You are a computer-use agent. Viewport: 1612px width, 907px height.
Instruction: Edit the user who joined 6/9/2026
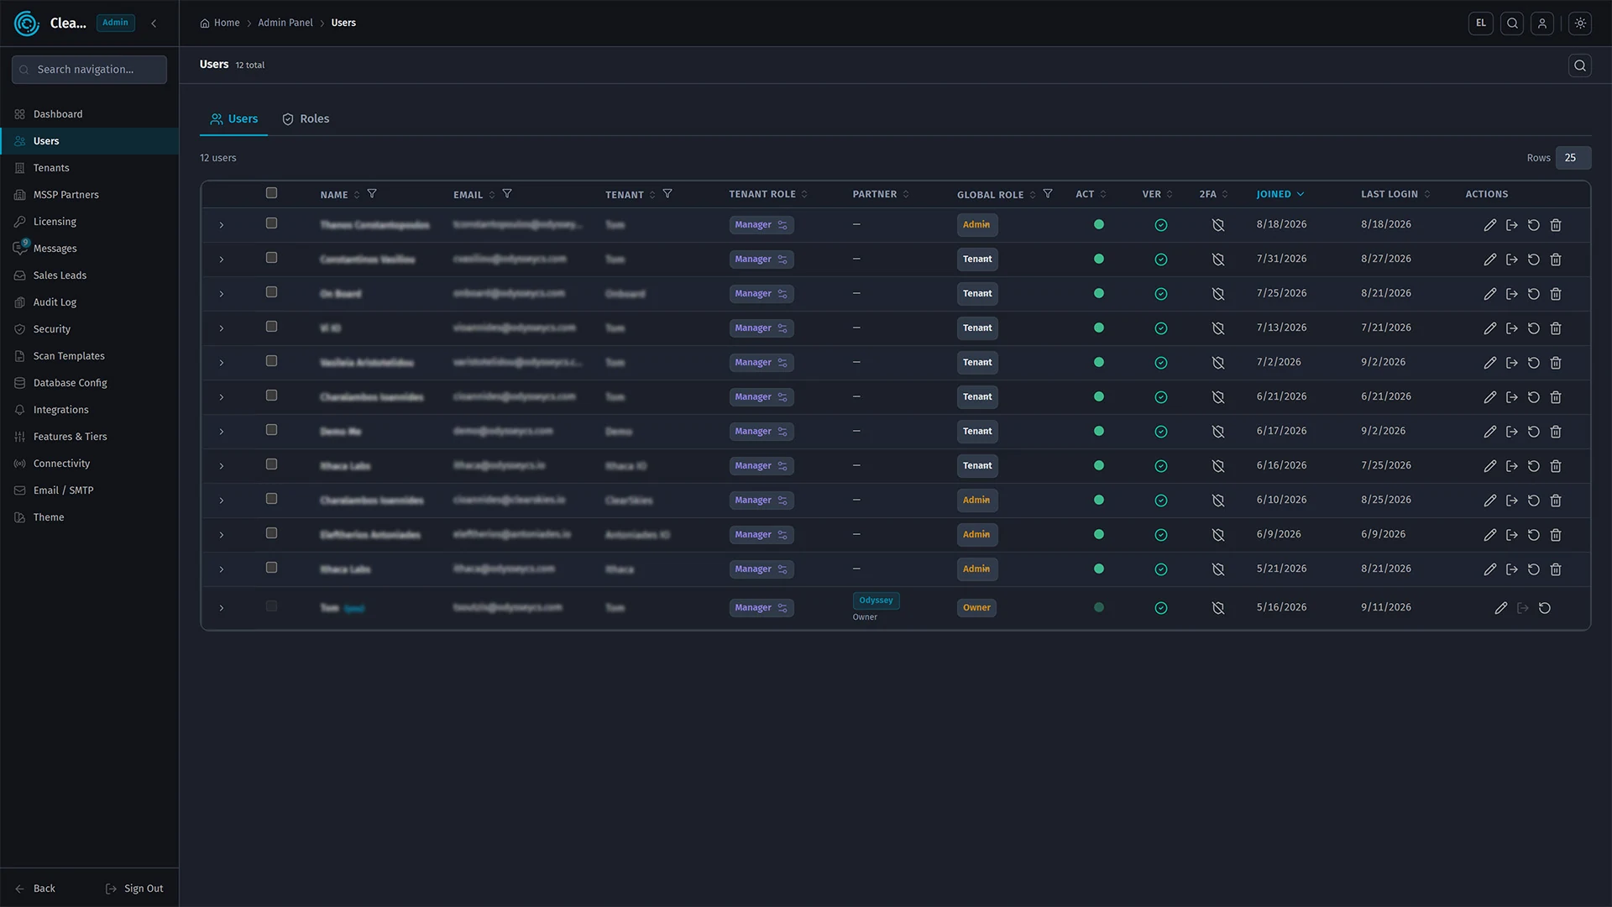click(1489, 535)
